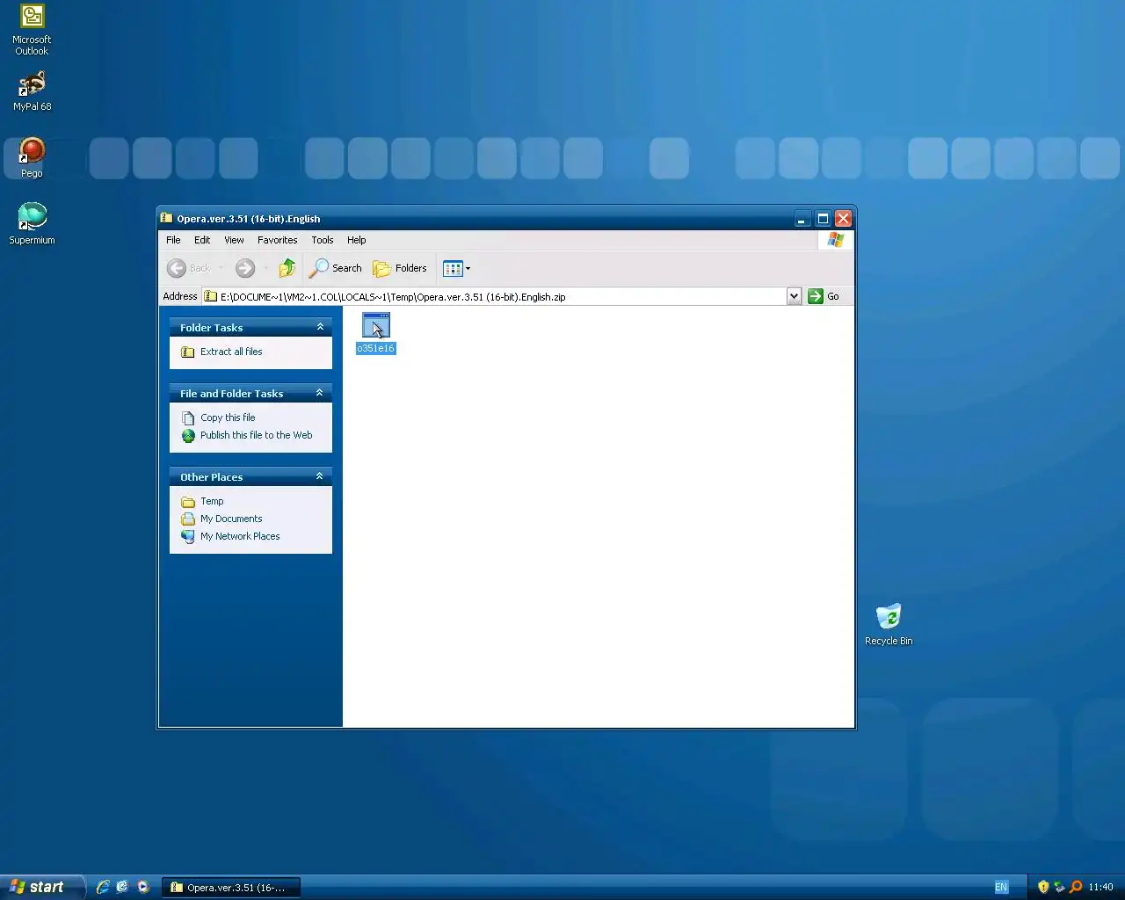Image resolution: width=1125 pixels, height=900 pixels.
Task: Launch Outlook Express from Quick Launch
Action: coord(122,887)
